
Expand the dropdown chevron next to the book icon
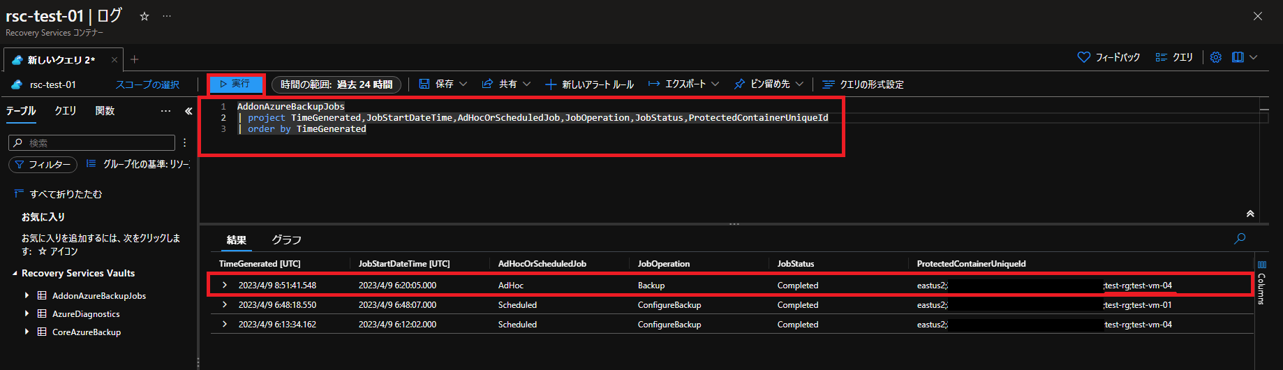1254,57
